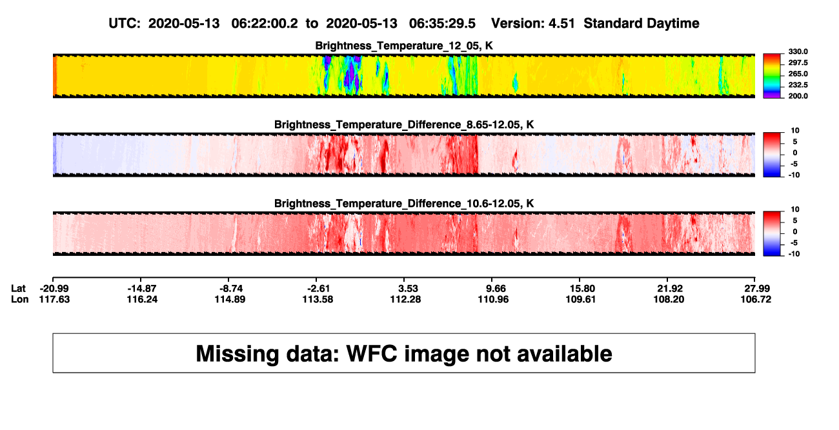Viewport: 839px width, 430px height.
Task: Click latitude tick value -20.99
Action: click(x=53, y=288)
